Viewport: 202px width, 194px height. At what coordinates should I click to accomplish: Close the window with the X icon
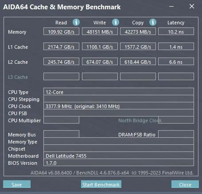[192, 6]
